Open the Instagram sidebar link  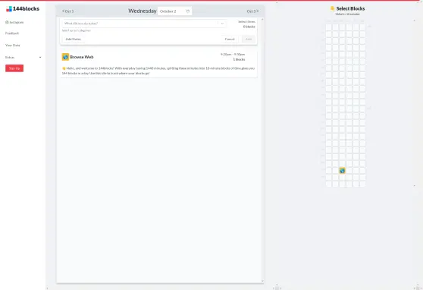pos(14,22)
